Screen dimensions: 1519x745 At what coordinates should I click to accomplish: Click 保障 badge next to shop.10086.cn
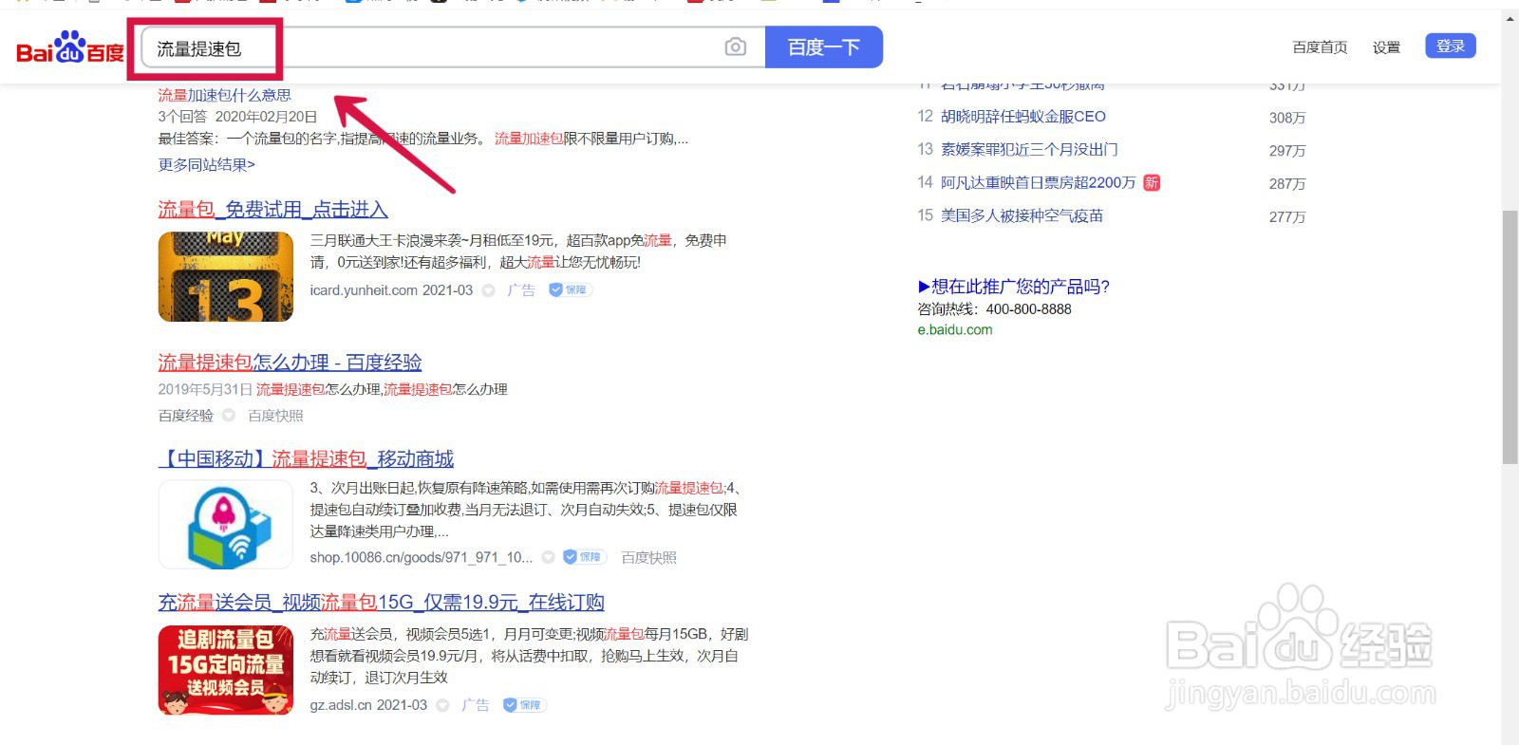click(x=584, y=557)
